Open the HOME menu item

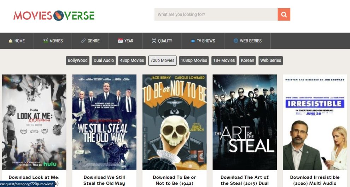(x=17, y=41)
